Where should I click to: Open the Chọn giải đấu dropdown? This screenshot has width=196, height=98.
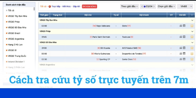167,6
